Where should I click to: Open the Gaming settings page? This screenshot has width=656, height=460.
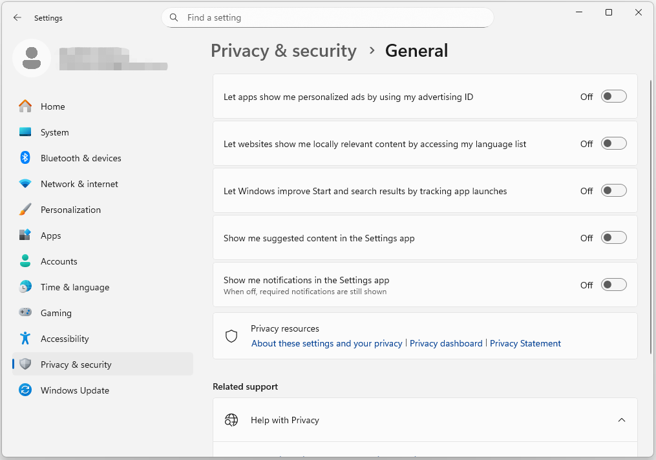coord(54,312)
